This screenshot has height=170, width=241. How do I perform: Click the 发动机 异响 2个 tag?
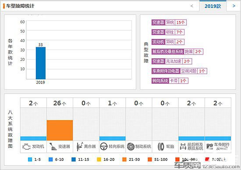(168, 42)
